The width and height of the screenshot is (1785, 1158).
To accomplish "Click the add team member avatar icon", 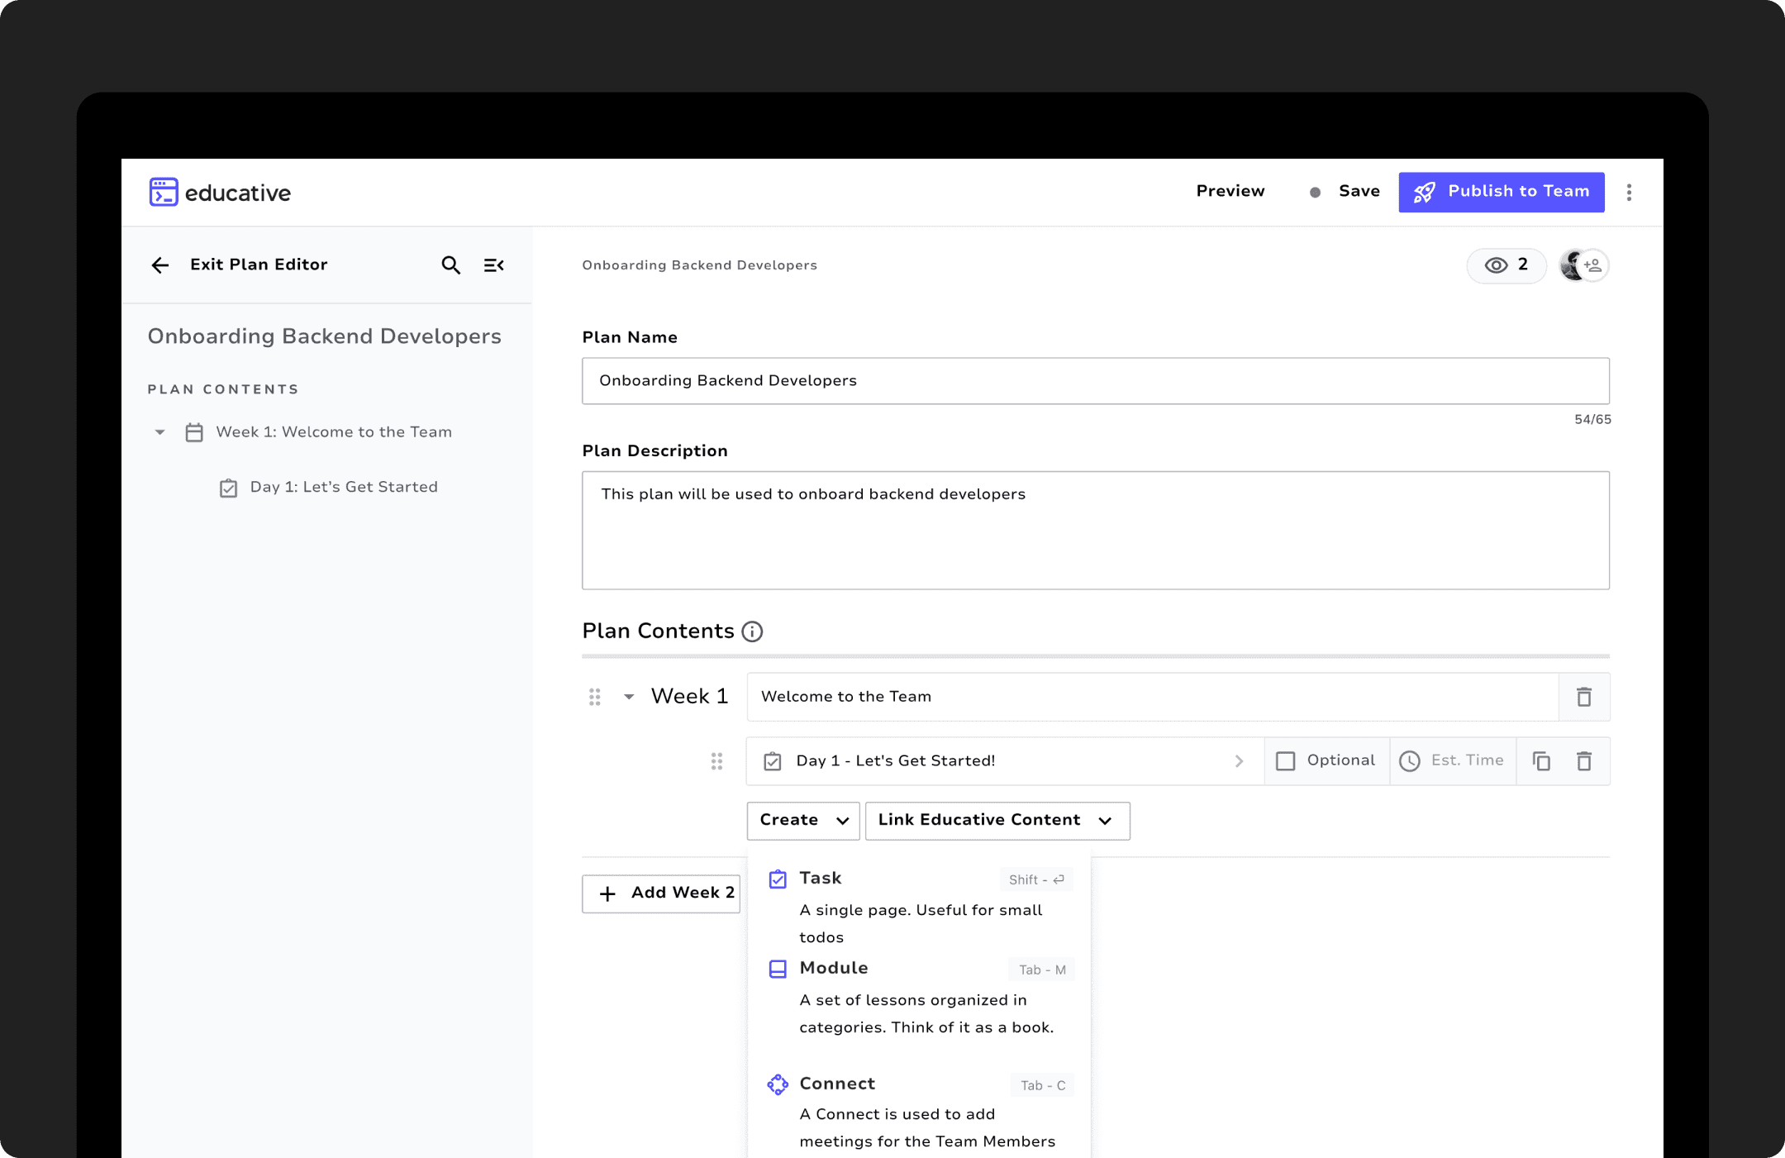I will [x=1593, y=265].
